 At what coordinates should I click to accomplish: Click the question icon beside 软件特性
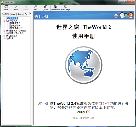click(10, 23)
